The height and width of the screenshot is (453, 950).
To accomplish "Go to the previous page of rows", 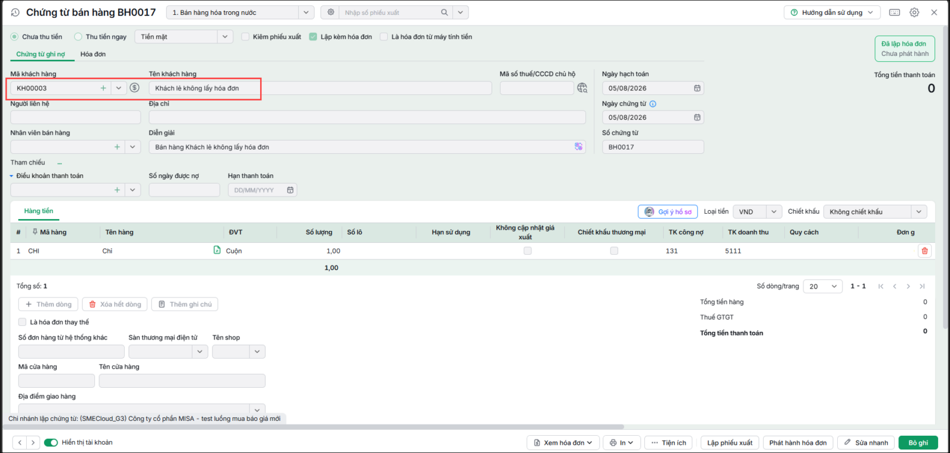I will 895,286.
